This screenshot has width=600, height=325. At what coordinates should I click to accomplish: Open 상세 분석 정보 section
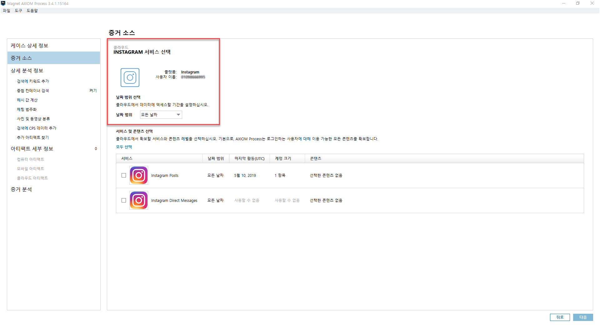pyautogui.click(x=54, y=71)
